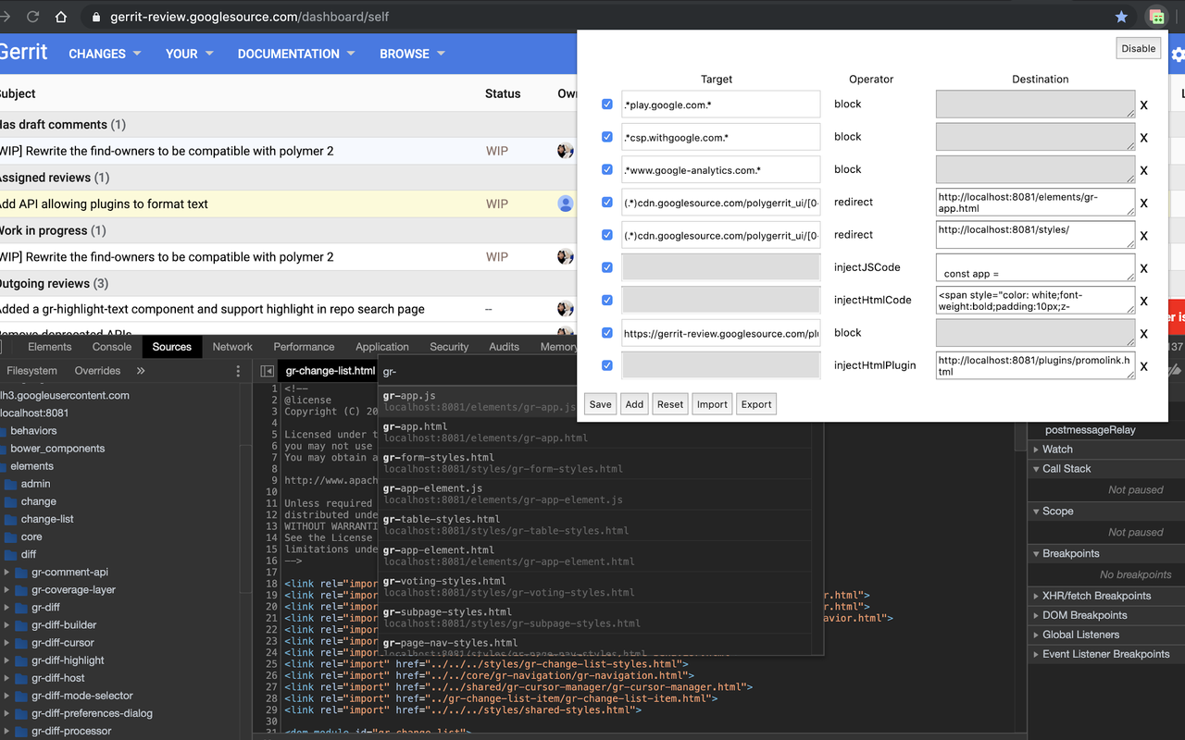Go to browser home page
The image size is (1185, 740).
click(x=61, y=16)
